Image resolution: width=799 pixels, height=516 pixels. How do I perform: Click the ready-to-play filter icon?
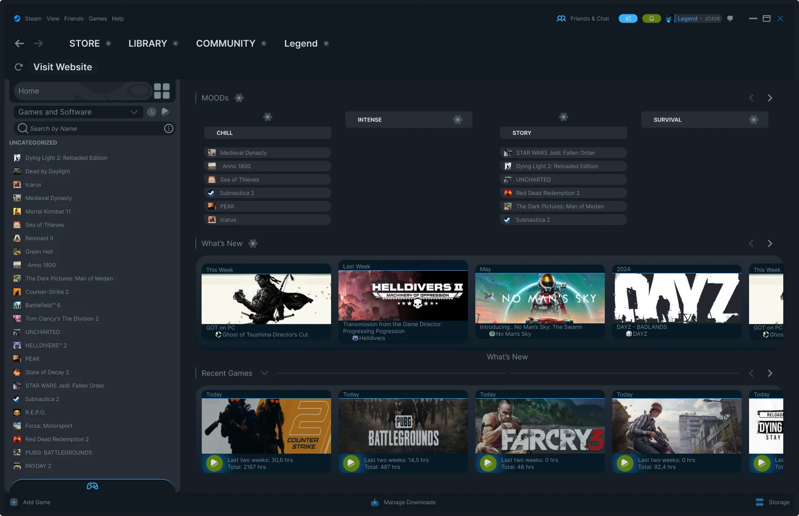(x=166, y=112)
